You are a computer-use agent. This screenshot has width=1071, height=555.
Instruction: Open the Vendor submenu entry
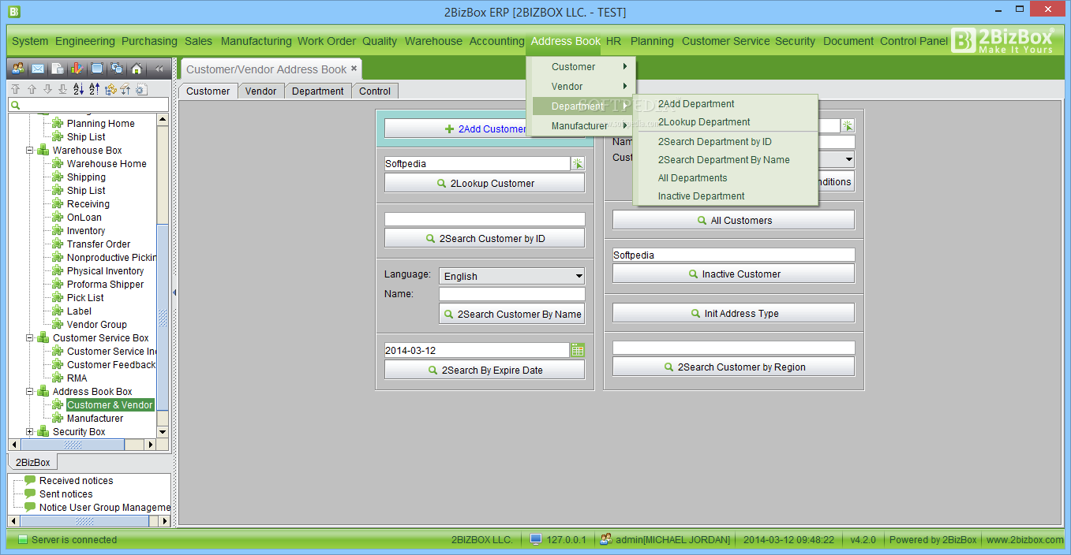[x=581, y=87]
